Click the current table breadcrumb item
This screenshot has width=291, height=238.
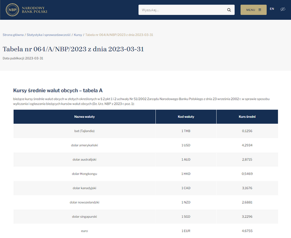(119, 35)
